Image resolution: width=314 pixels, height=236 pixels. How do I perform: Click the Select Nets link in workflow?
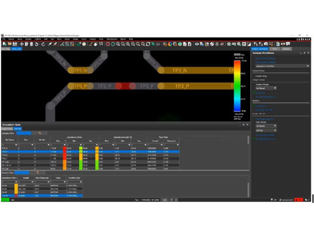(260, 93)
